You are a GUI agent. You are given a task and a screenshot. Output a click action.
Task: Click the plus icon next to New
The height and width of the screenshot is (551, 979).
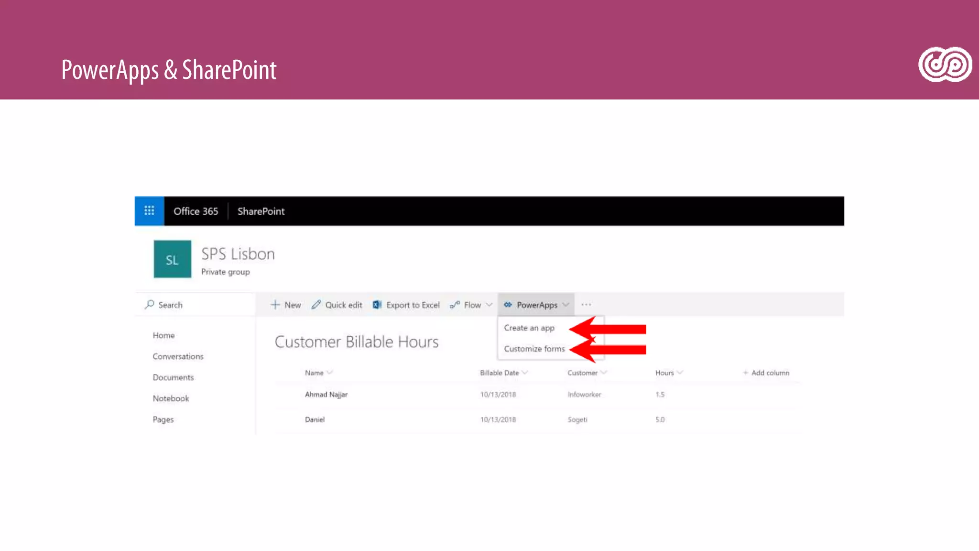point(275,305)
